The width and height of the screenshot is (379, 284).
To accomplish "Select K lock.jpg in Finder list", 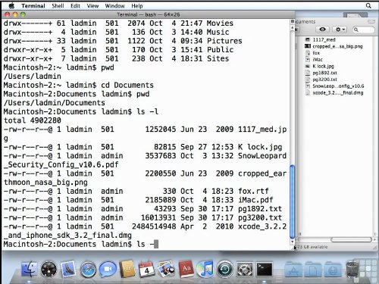I will point(323,66).
